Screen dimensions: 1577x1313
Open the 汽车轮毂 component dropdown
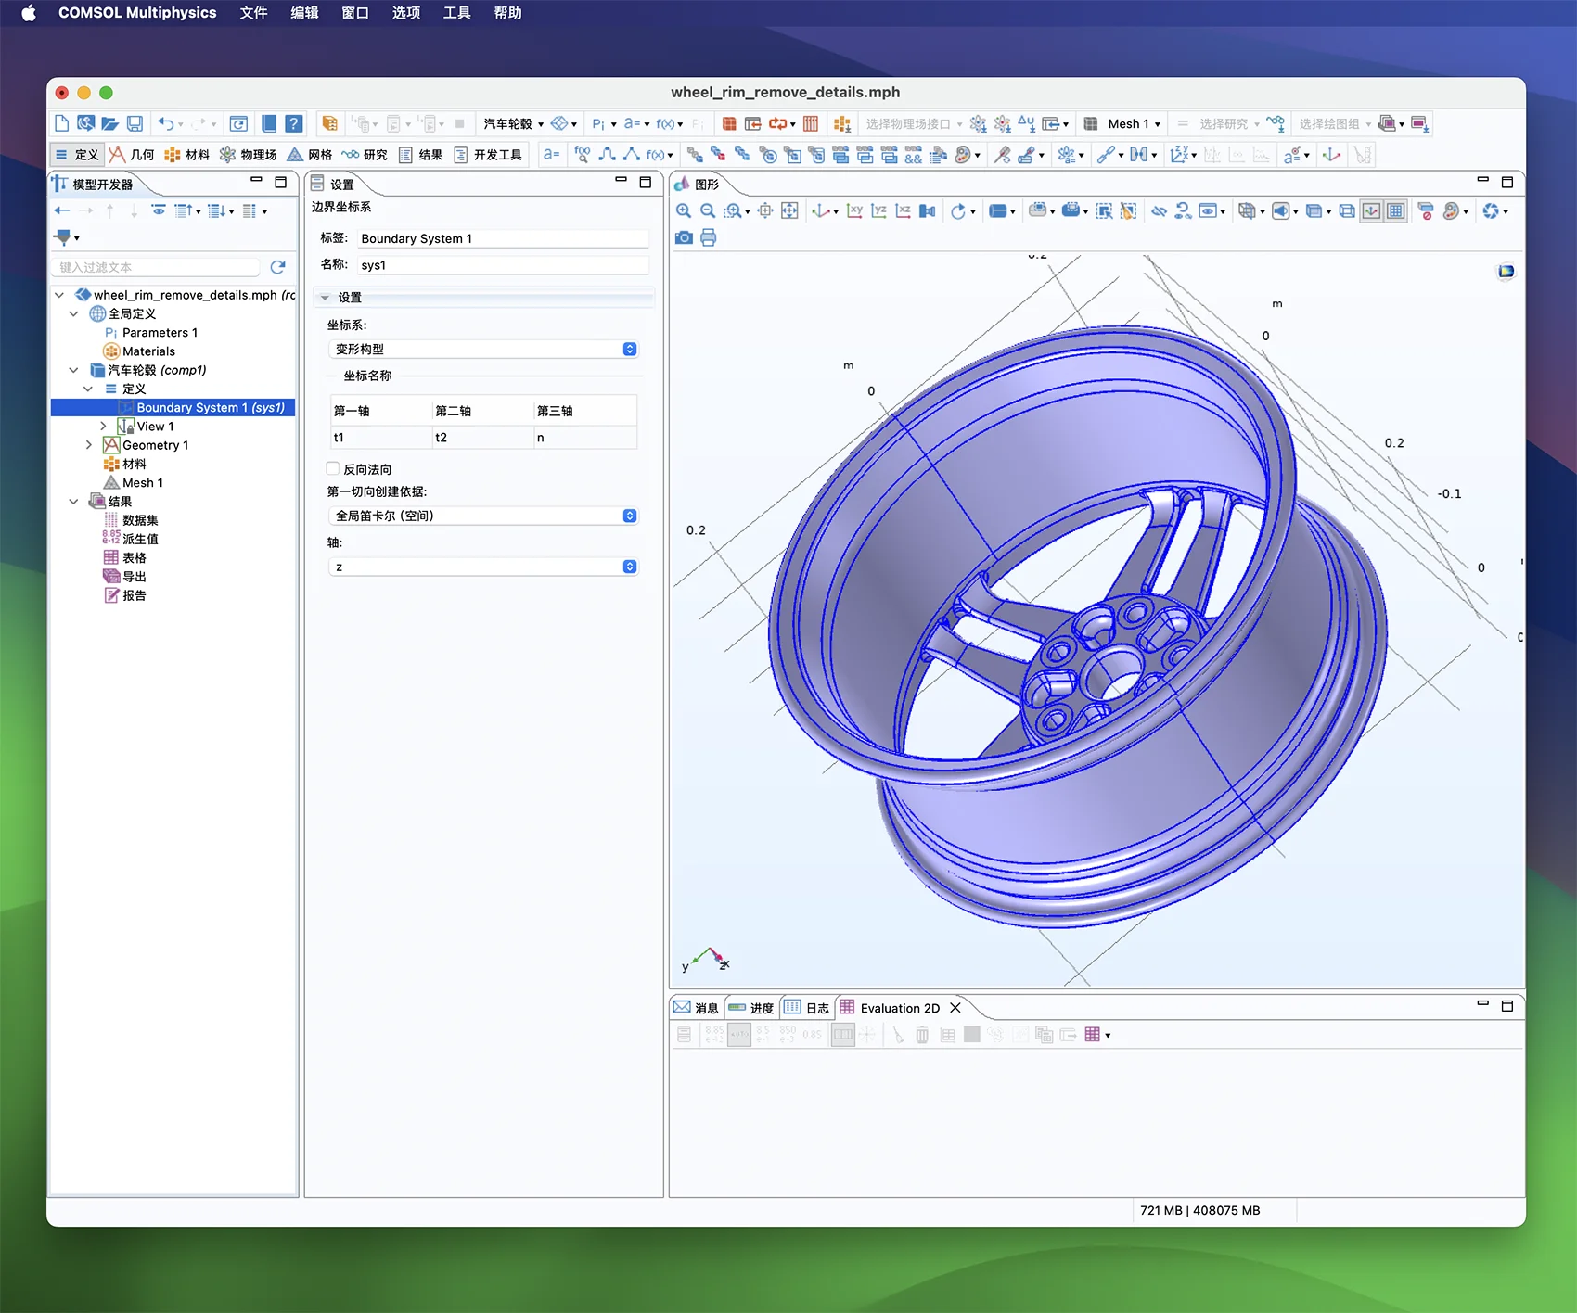click(513, 123)
